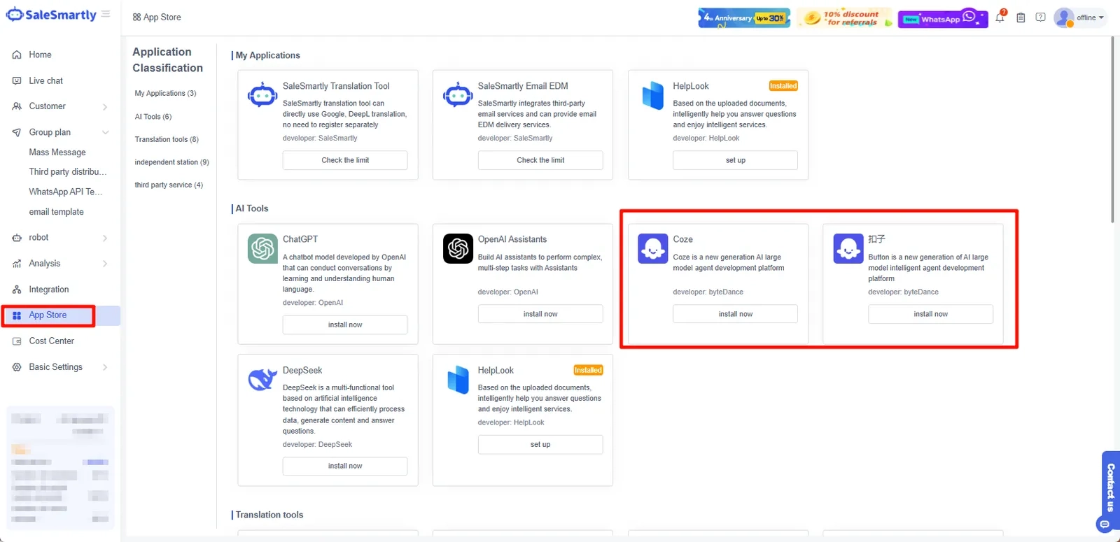Open Third party distribution menu item

[x=68, y=172]
